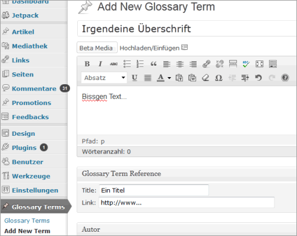Viewport: 297px width, 236px height.
Task: Open the Design menu
Action: (x=23, y=133)
